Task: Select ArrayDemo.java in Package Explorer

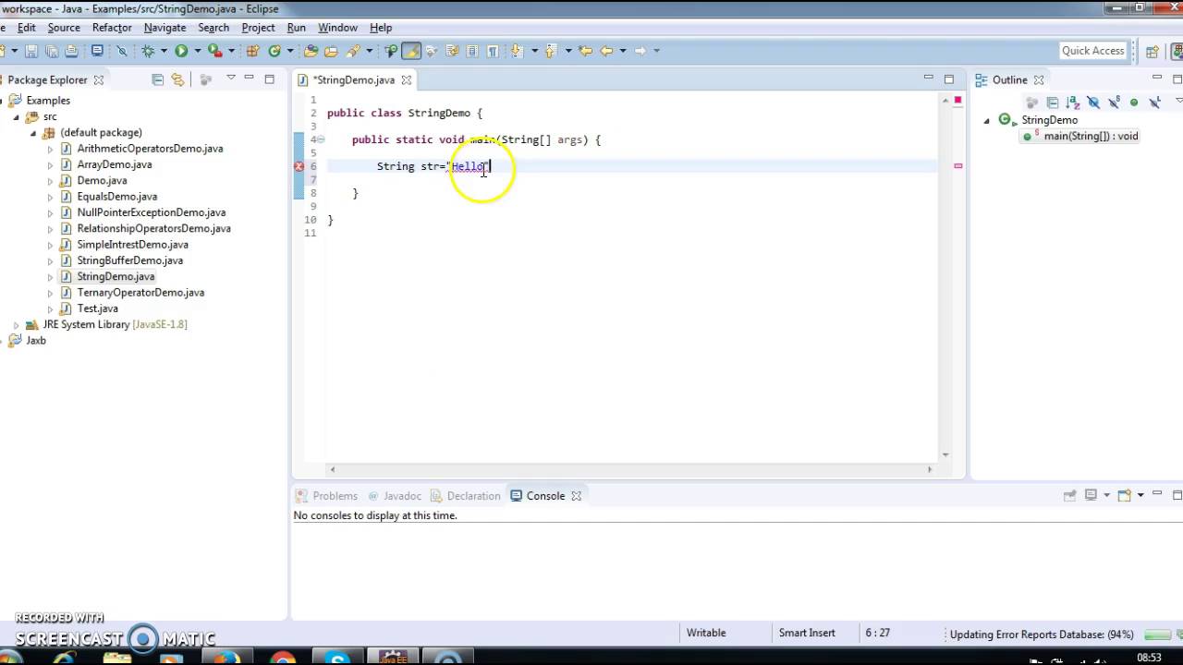Action: click(114, 164)
